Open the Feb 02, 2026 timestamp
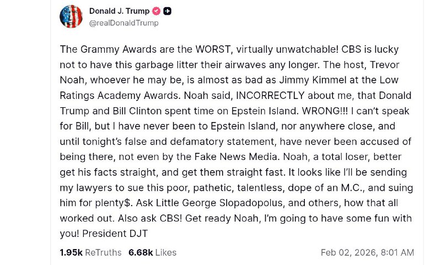 tap(348, 252)
